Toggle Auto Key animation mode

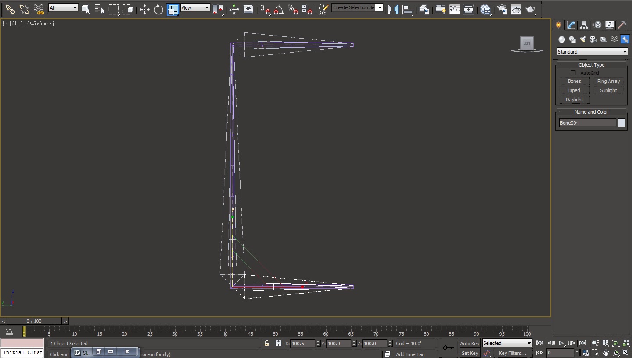tap(469, 344)
